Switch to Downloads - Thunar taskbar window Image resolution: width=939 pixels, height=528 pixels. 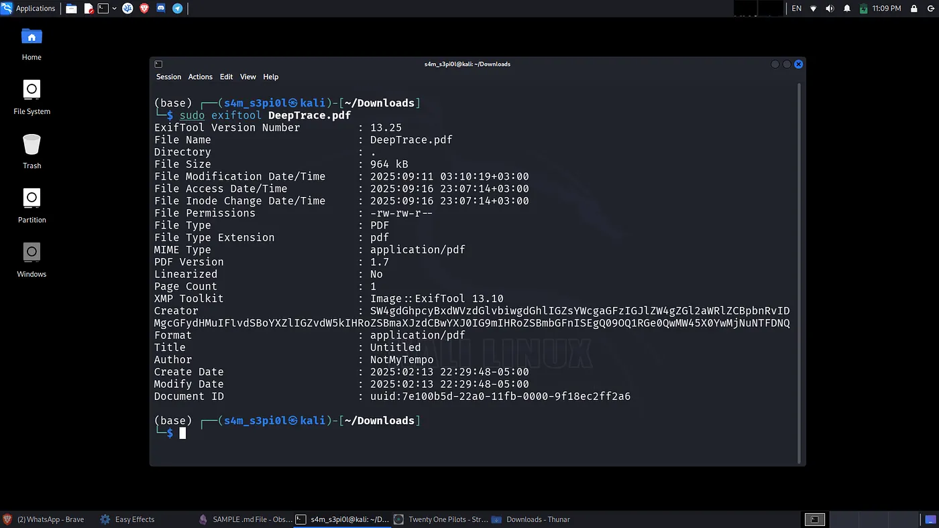point(531,519)
